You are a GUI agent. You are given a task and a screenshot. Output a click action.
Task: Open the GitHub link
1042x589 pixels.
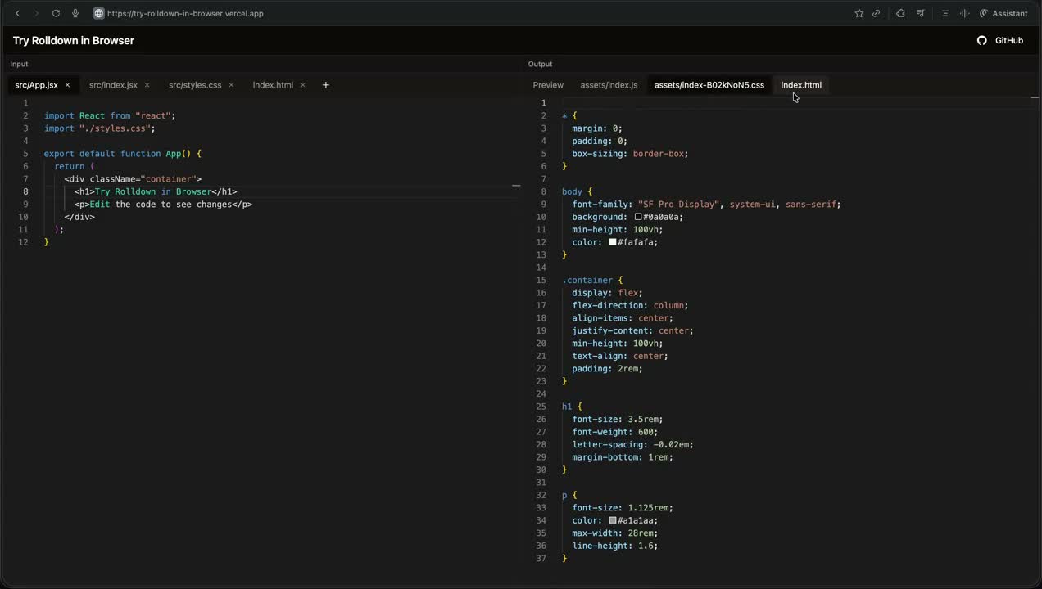(1008, 40)
